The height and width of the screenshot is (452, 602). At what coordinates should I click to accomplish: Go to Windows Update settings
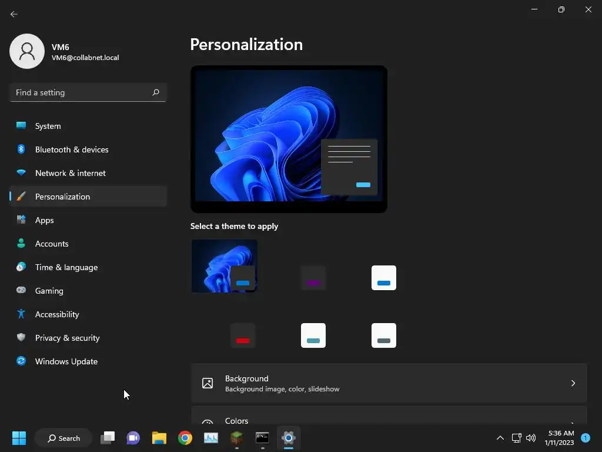pos(88,361)
